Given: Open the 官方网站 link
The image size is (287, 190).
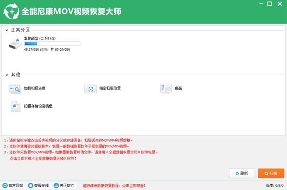Looking at the screenshot, I should 16,185.
